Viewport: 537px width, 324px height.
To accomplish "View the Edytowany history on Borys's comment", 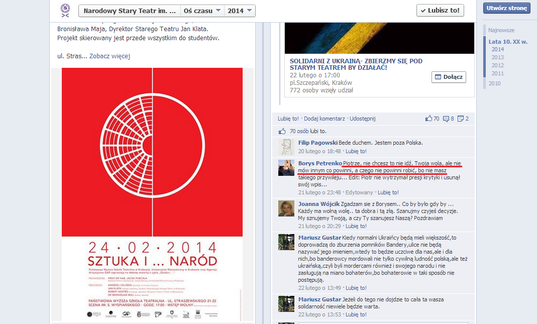I will point(359,192).
